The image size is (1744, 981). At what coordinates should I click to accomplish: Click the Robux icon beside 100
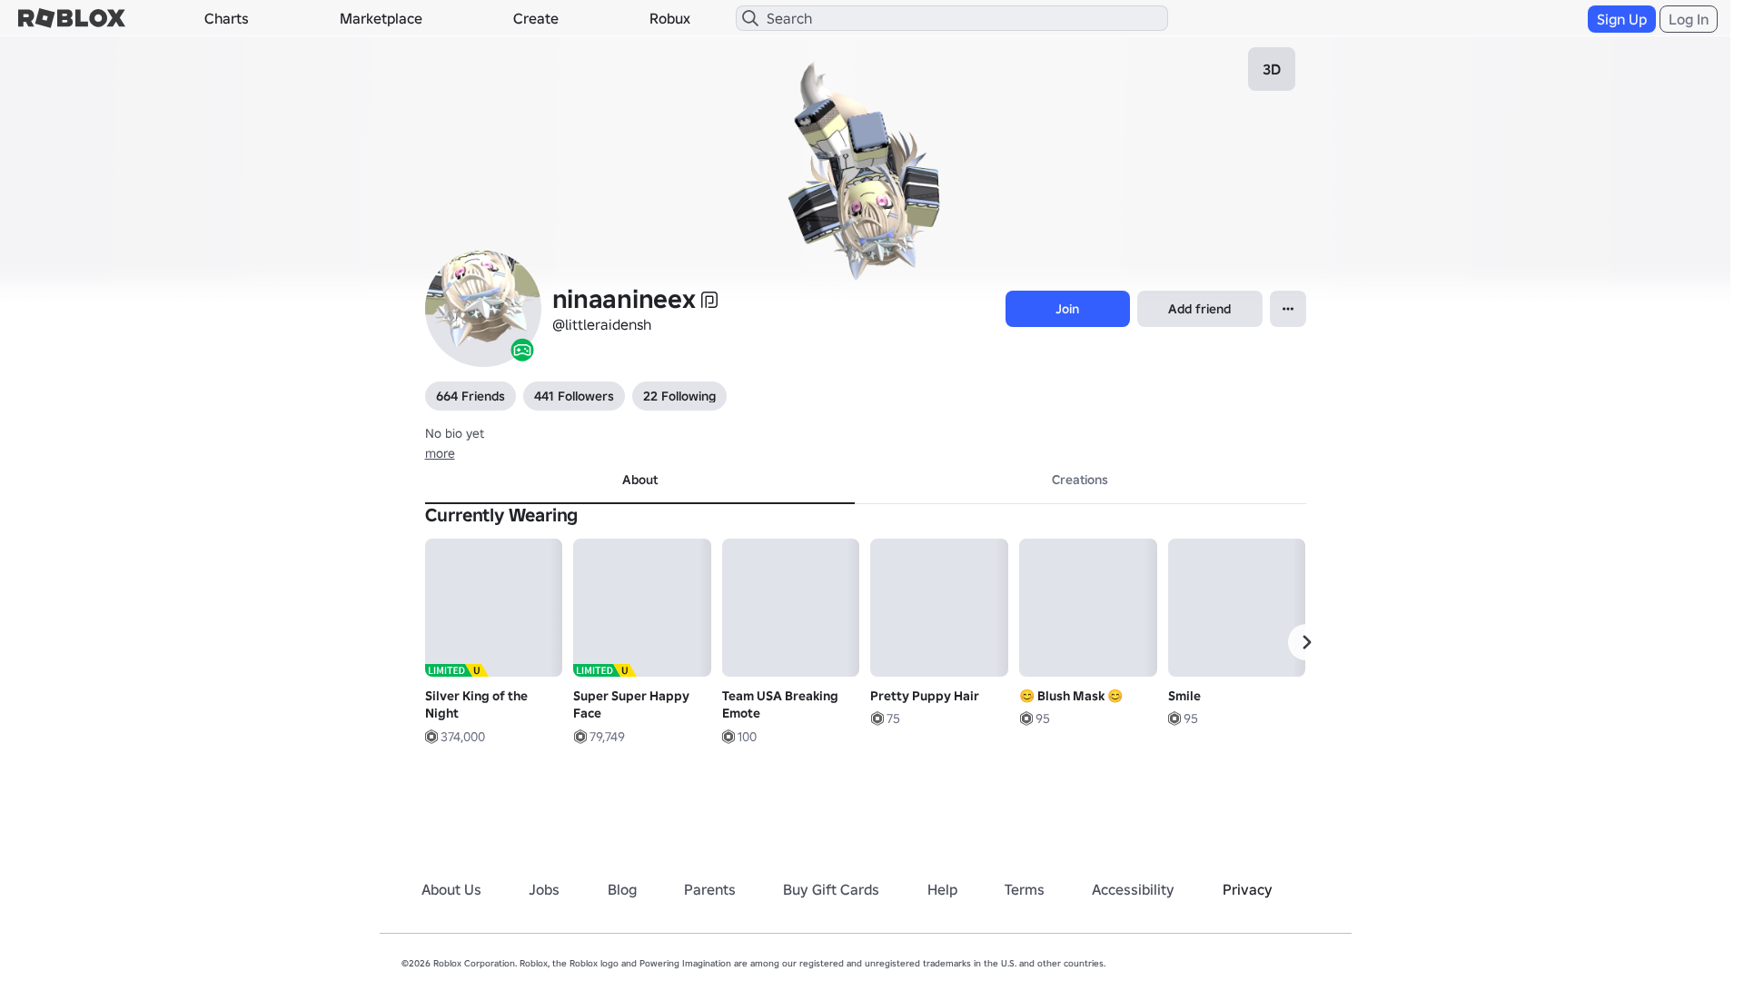click(x=728, y=737)
